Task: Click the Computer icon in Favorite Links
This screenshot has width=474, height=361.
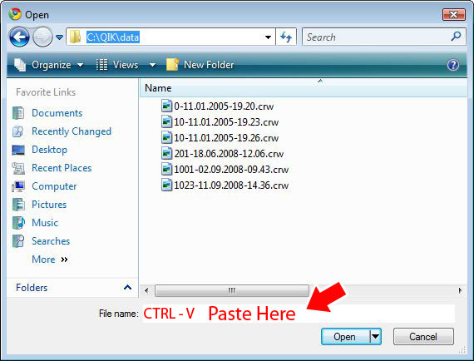Action: [x=18, y=186]
